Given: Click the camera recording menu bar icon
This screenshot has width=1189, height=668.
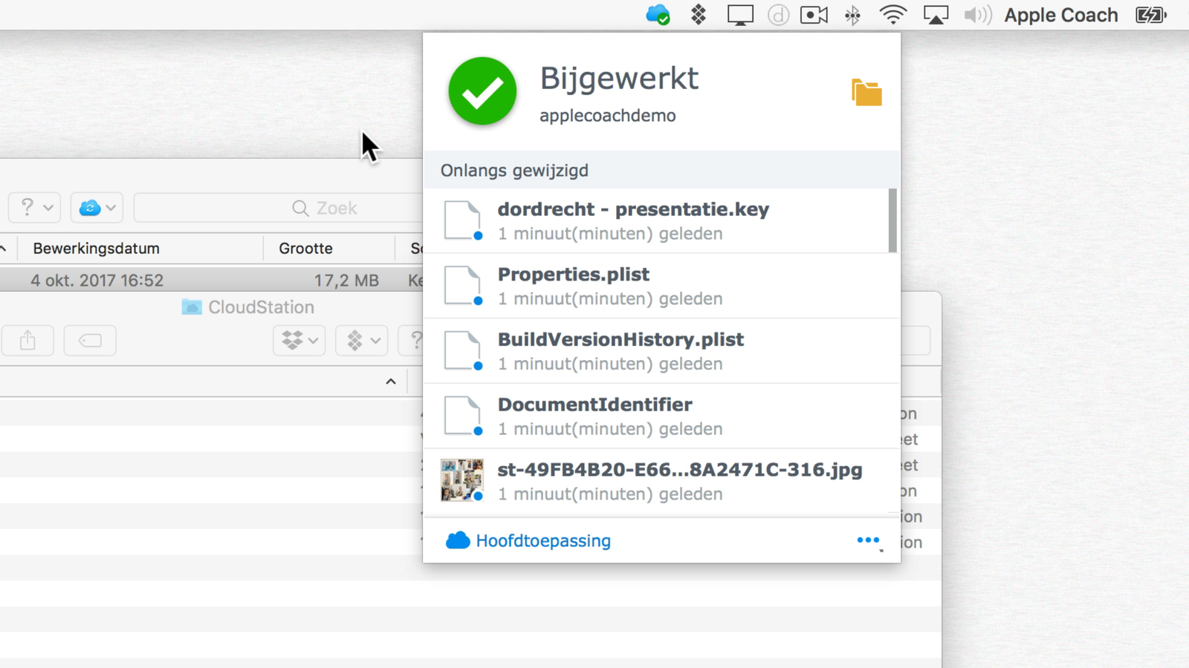Looking at the screenshot, I should (x=814, y=15).
